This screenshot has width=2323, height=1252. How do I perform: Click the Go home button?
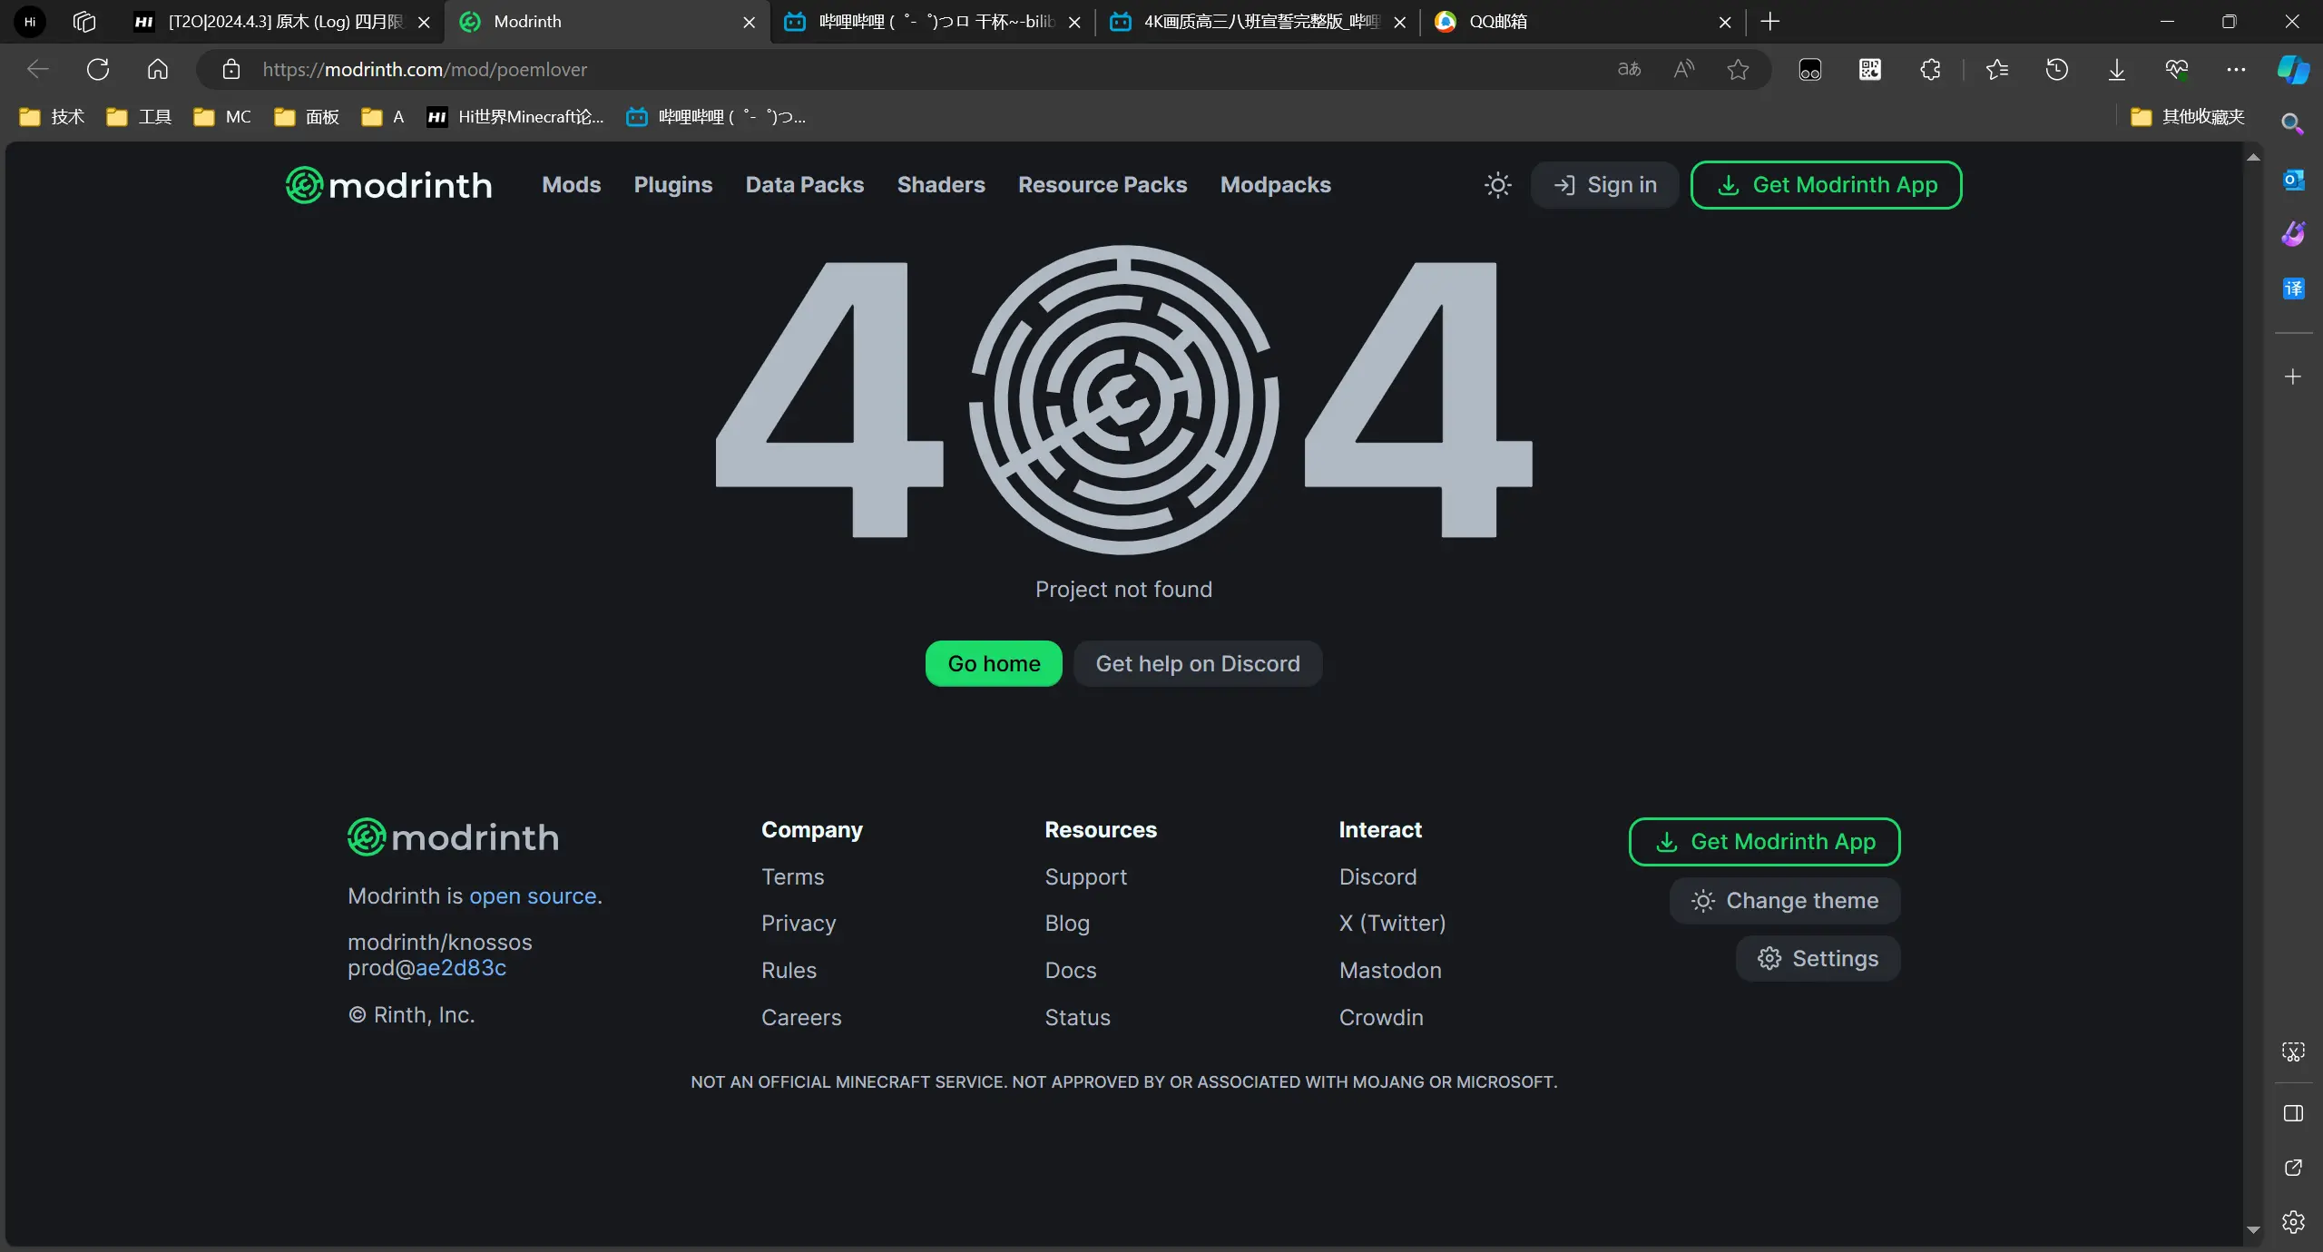pyautogui.click(x=994, y=663)
